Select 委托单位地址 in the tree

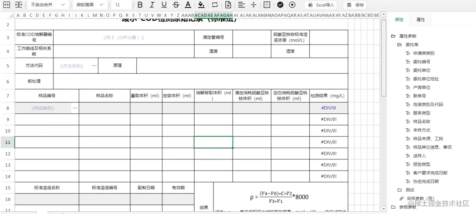(426, 79)
